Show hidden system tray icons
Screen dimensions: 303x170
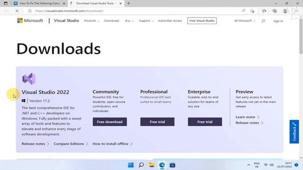click(249, 165)
